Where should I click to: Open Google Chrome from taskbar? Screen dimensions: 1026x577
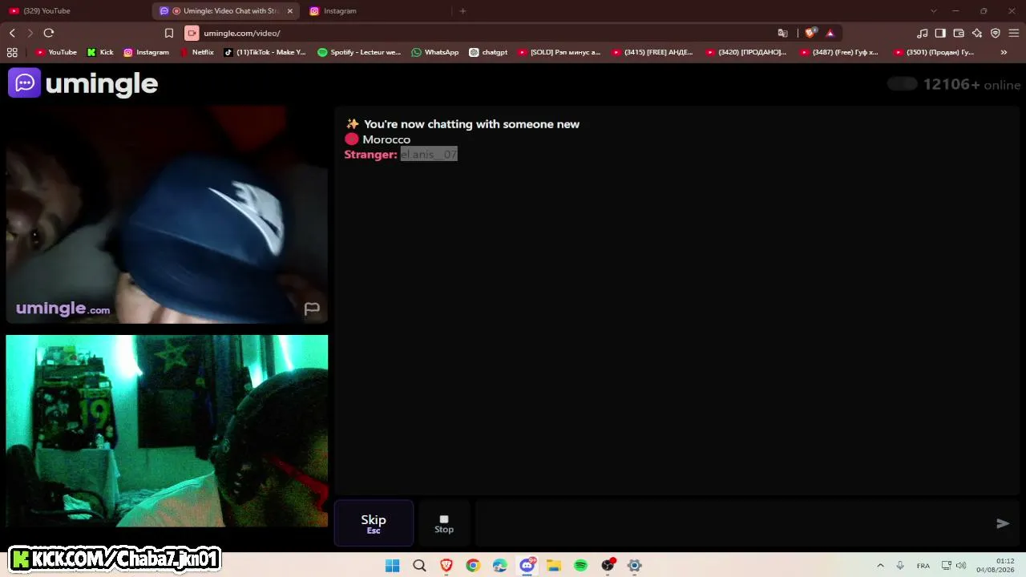[473, 566]
